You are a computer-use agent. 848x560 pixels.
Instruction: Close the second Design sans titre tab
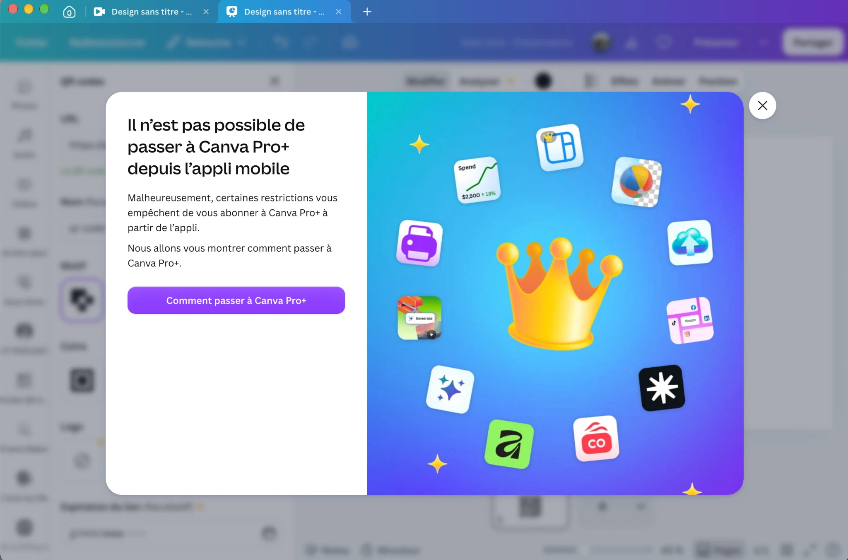coord(339,12)
